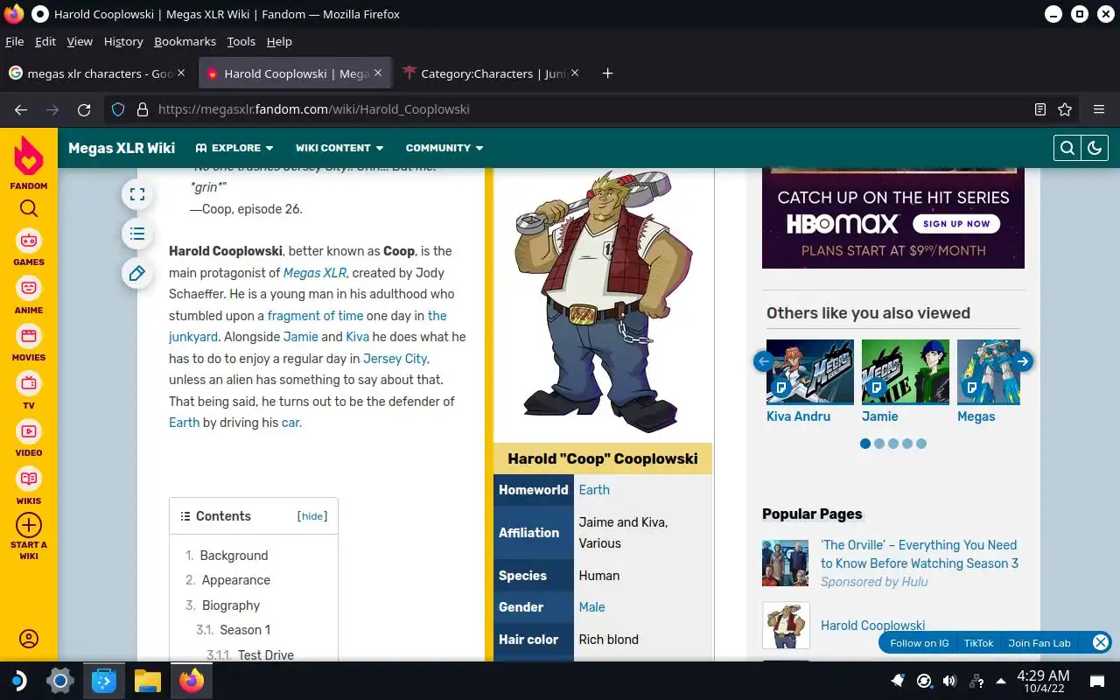Click the taskbar volume speaker icon

click(x=949, y=681)
